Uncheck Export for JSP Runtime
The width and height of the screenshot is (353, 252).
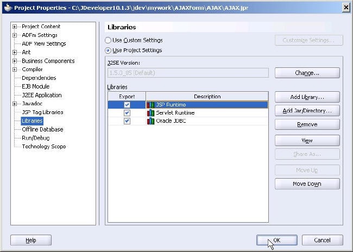(127, 105)
